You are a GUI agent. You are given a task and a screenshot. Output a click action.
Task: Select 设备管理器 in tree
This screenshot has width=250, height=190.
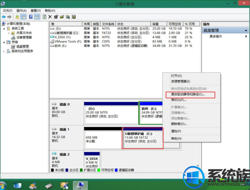[24, 37]
